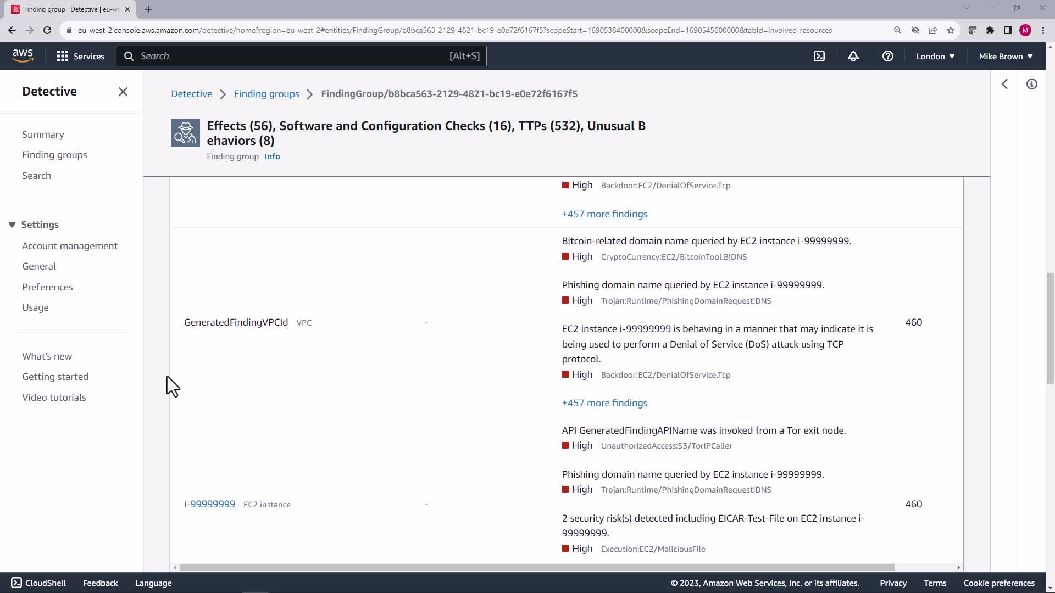This screenshot has height=593, width=1055.
Task: Click the finding group detective icon
Action: point(185,133)
